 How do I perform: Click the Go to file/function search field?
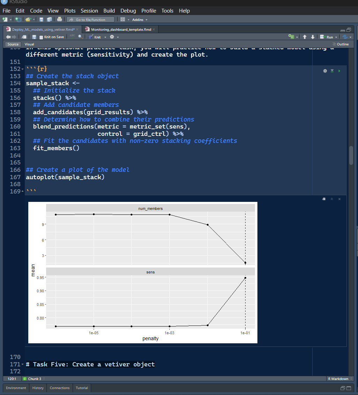pyautogui.click(x=91, y=20)
